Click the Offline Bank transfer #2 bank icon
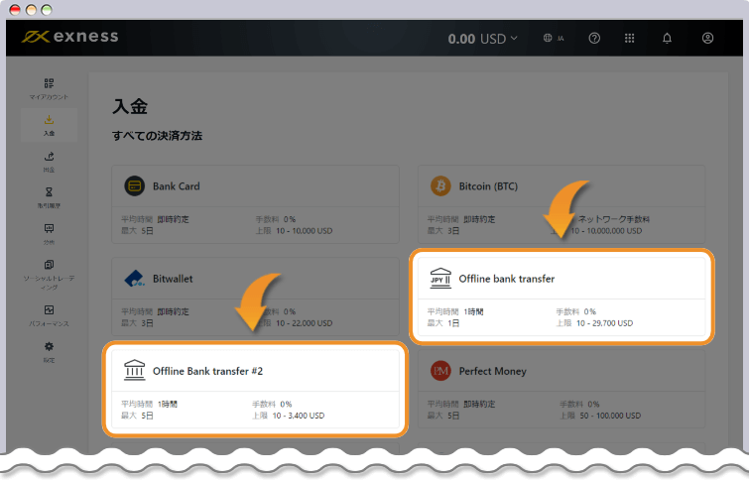Viewport: 749px width, 480px height. click(x=135, y=371)
